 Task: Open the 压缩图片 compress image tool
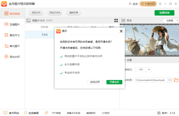tap(12, 24)
